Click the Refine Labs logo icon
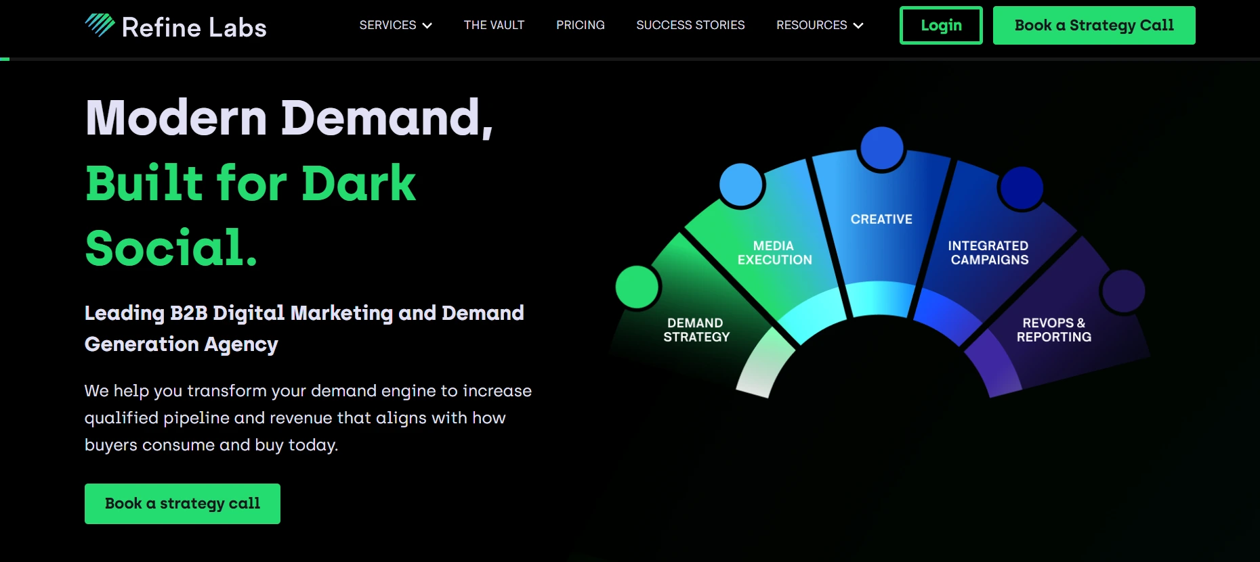 [100, 25]
